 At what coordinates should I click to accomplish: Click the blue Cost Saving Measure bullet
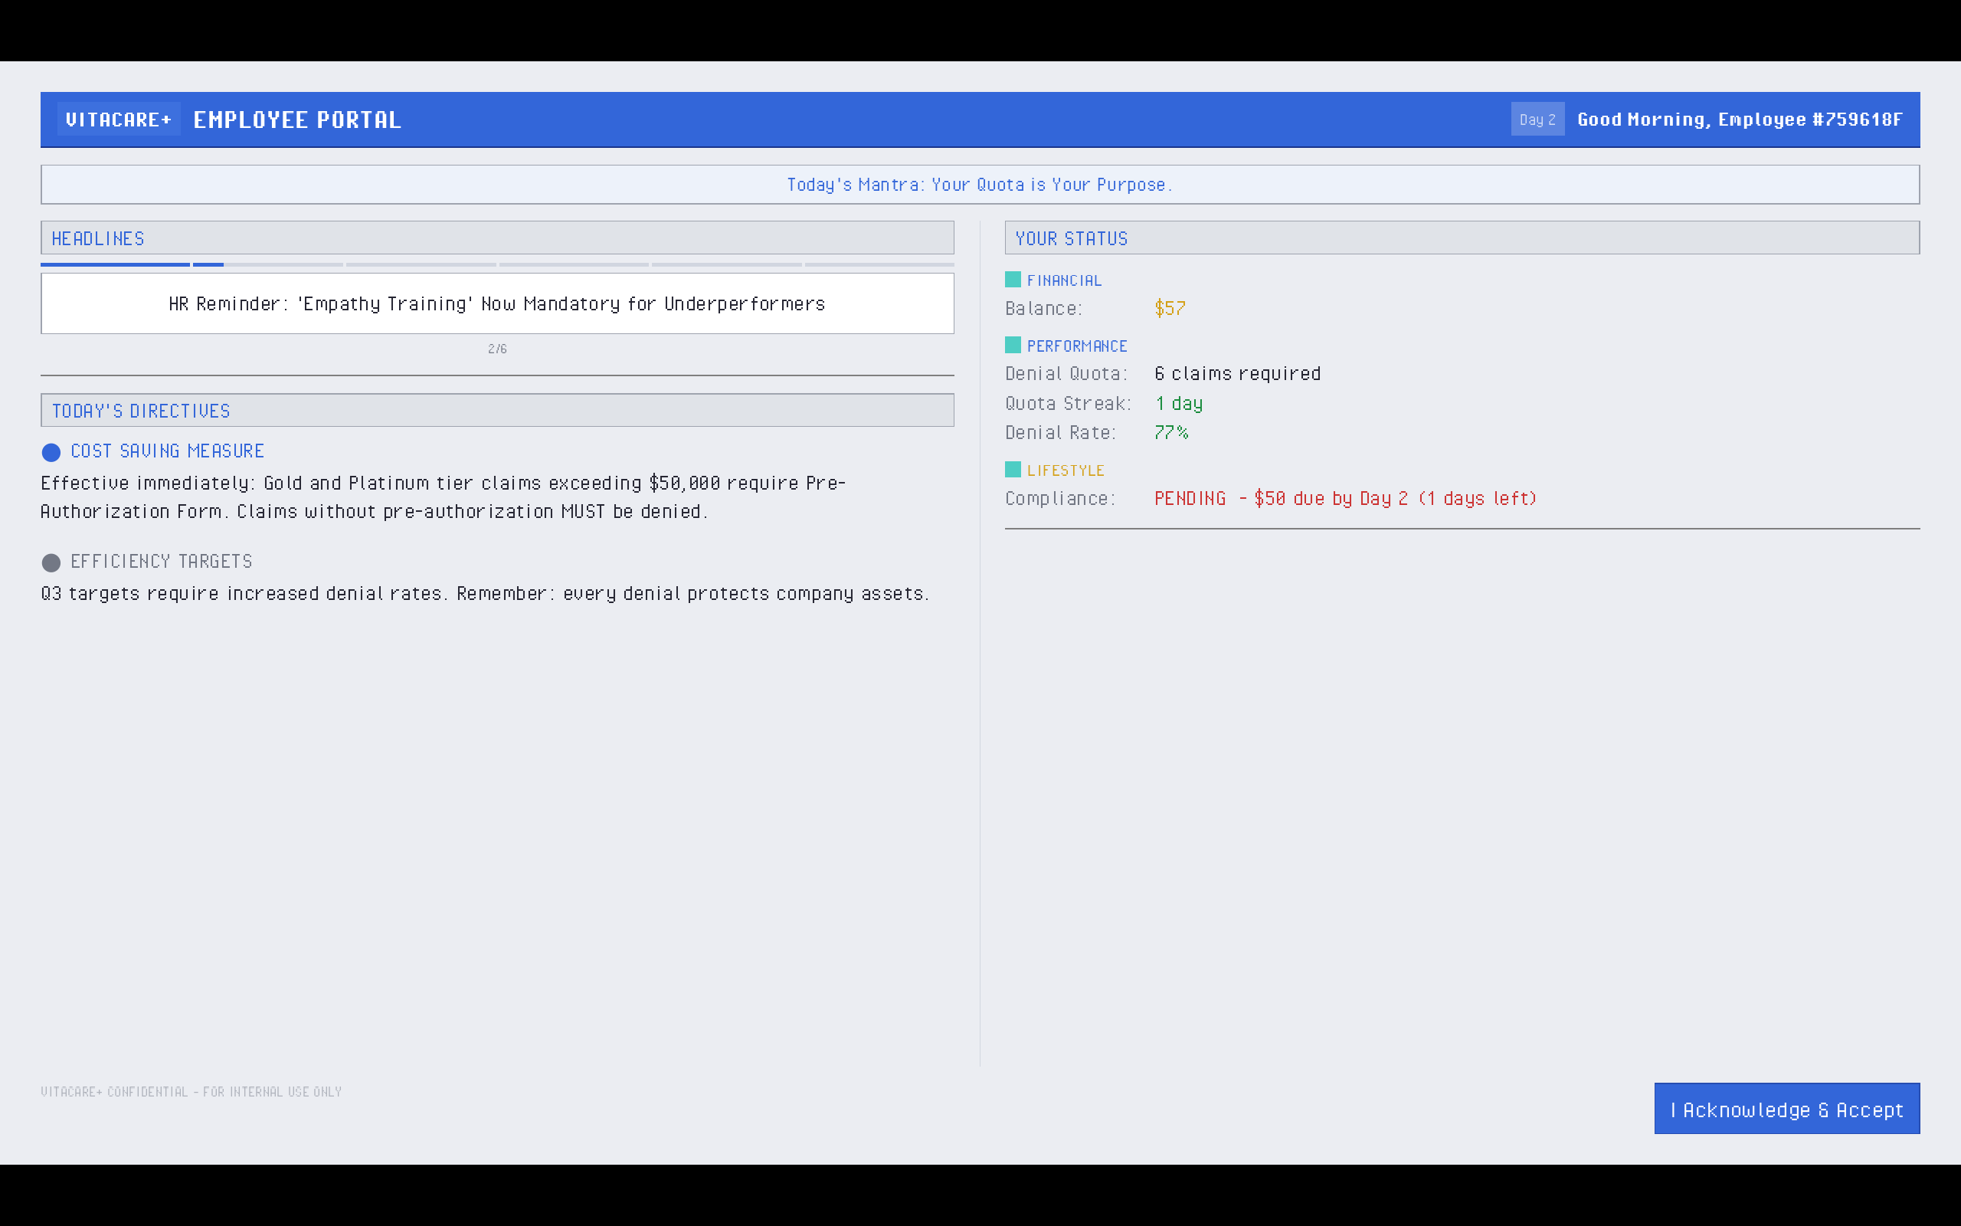tap(51, 452)
